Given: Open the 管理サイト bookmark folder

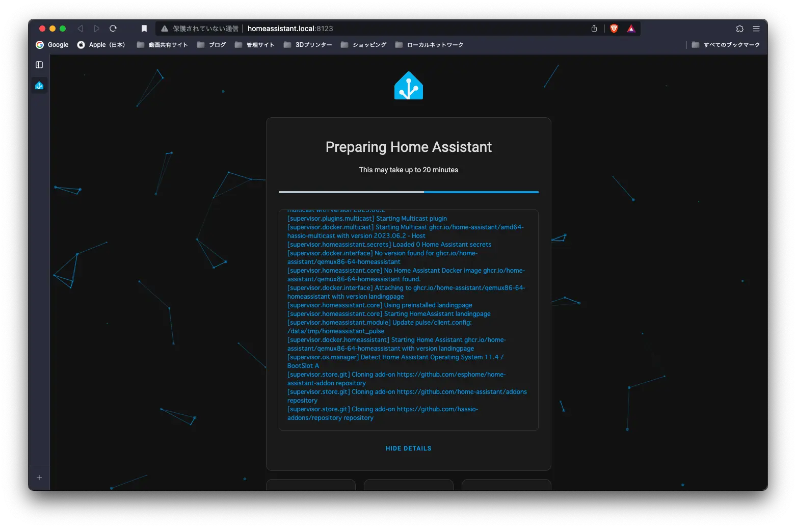Looking at the screenshot, I should [254, 45].
